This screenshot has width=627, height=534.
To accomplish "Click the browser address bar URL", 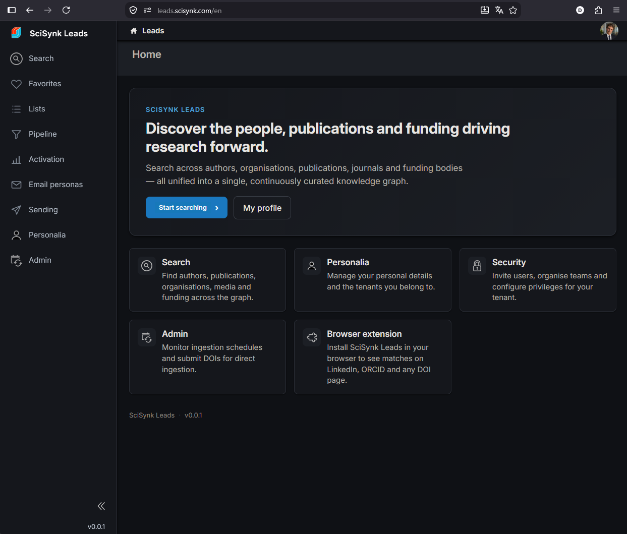I will click(190, 11).
